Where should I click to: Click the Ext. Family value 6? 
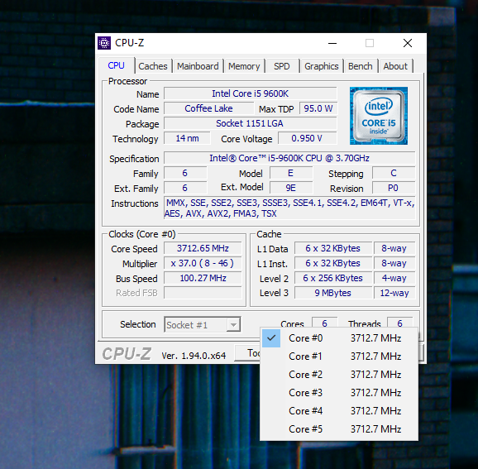(x=185, y=188)
